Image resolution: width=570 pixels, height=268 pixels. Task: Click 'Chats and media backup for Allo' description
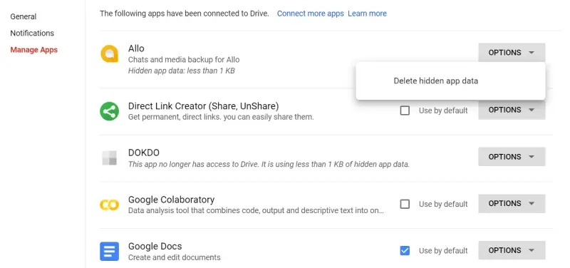coord(184,60)
